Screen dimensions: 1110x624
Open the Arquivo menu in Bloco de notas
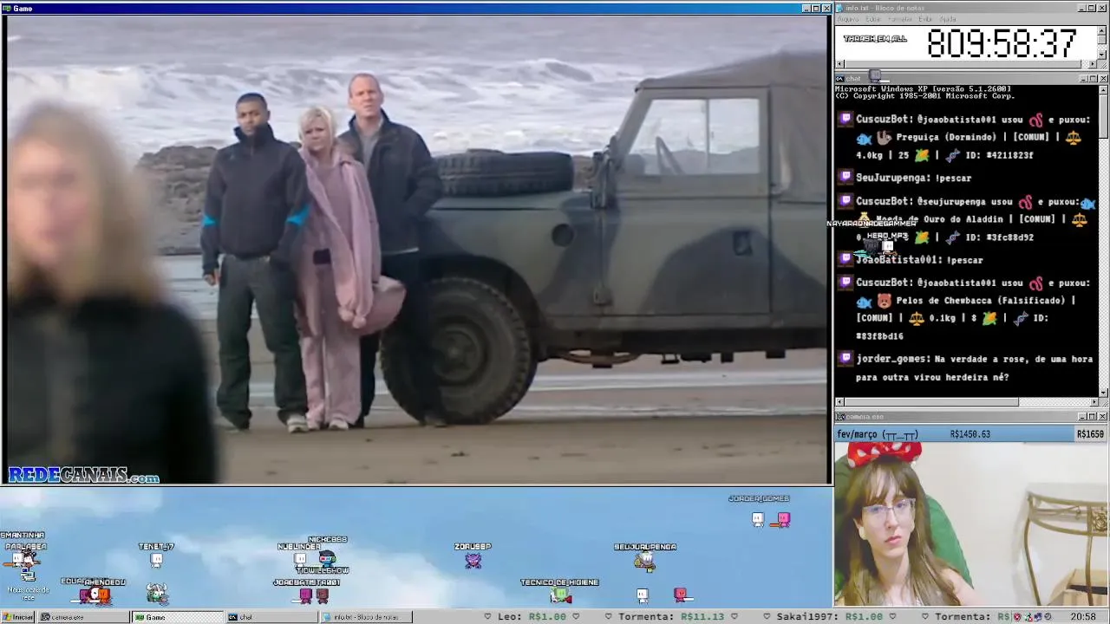point(848,19)
